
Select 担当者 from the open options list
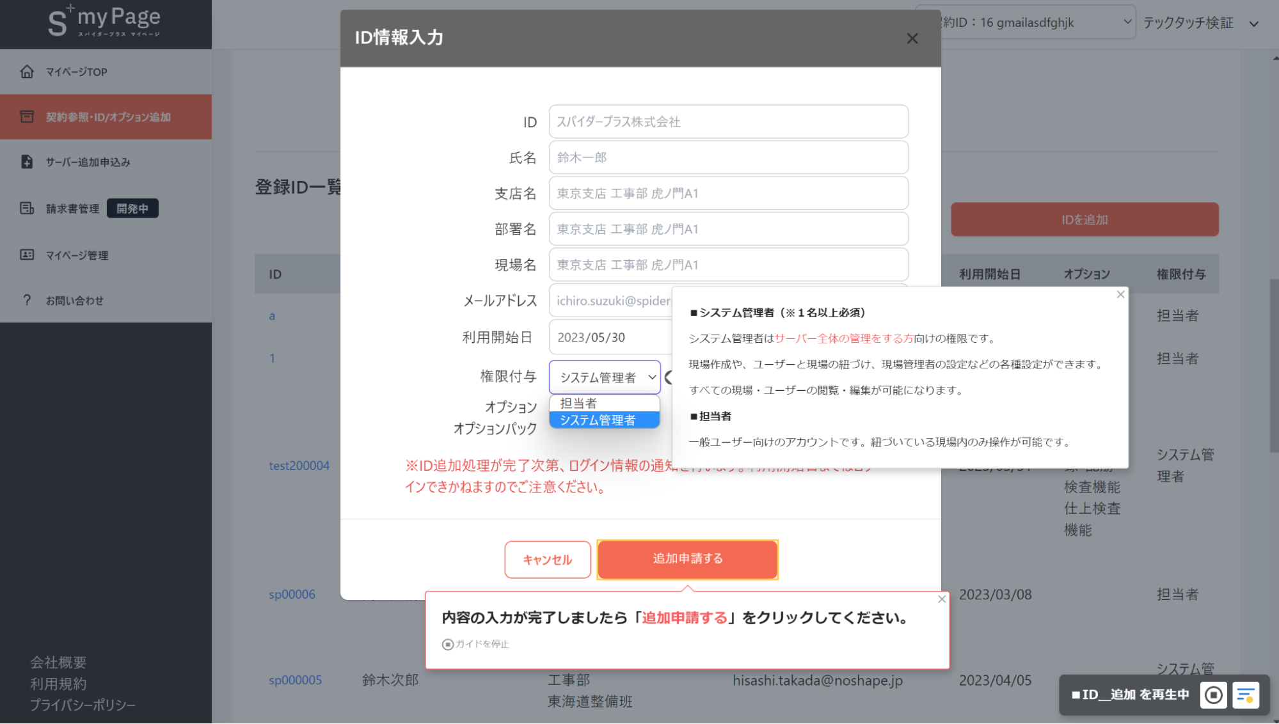[577, 403]
